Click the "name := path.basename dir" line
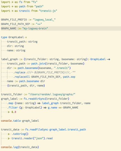 point(26,81)
